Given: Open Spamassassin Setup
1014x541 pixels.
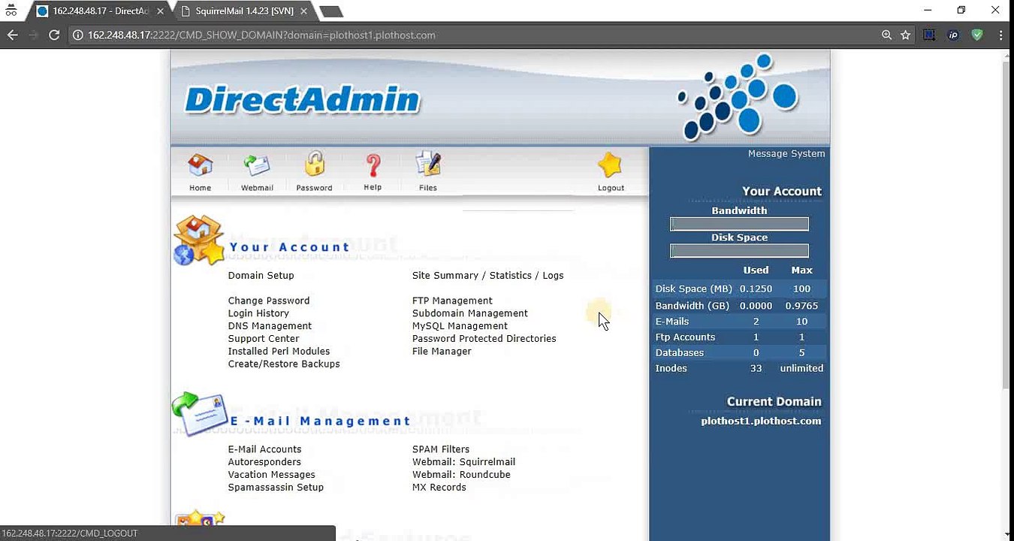Looking at the screenshot, I should pyautogui.click(x=276, y=488).
